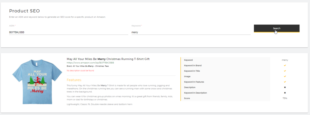The height and width of the screenshot is (115, 310).
Task: Click the Product SEO page heading
Action: click(x=25, y=11)
